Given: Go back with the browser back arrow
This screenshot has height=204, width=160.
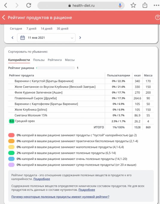Looking at the screenshot, I should pyautogui.click(x=6, y=5).
